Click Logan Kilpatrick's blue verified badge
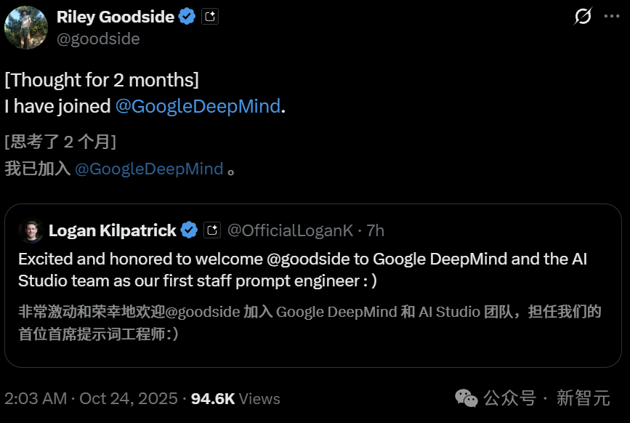The image size is (630, 423). [189, 230]
